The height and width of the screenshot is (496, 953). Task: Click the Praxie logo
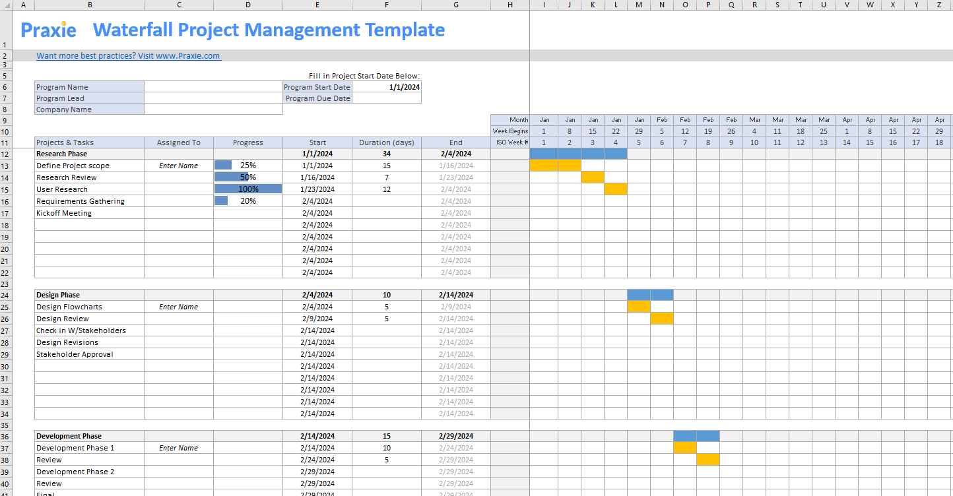pos(49,30)
